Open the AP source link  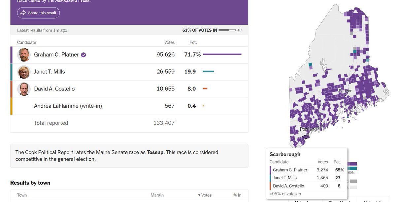[239, 30]
